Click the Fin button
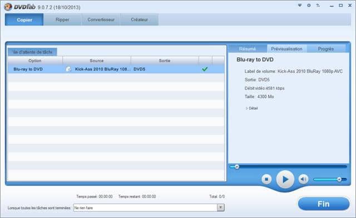This screenshot has height=218, width=356. click(324, 204)
